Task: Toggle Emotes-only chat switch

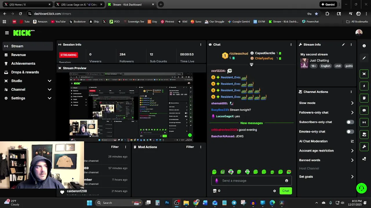Action: tap(350, 132)
